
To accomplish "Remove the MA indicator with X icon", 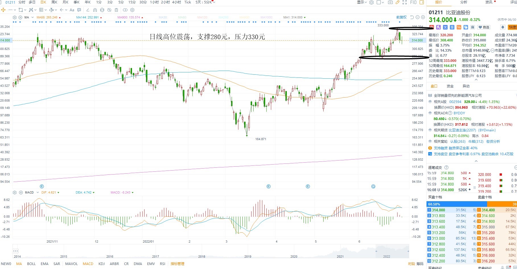I will click(20, 17).
